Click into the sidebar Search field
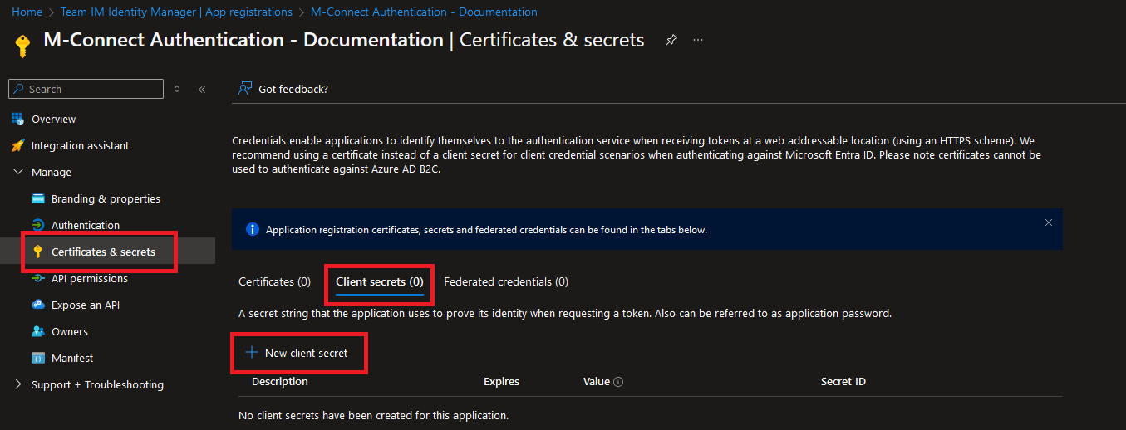The width and height of the screenshot is (1126, 430). tap(86, 89)
